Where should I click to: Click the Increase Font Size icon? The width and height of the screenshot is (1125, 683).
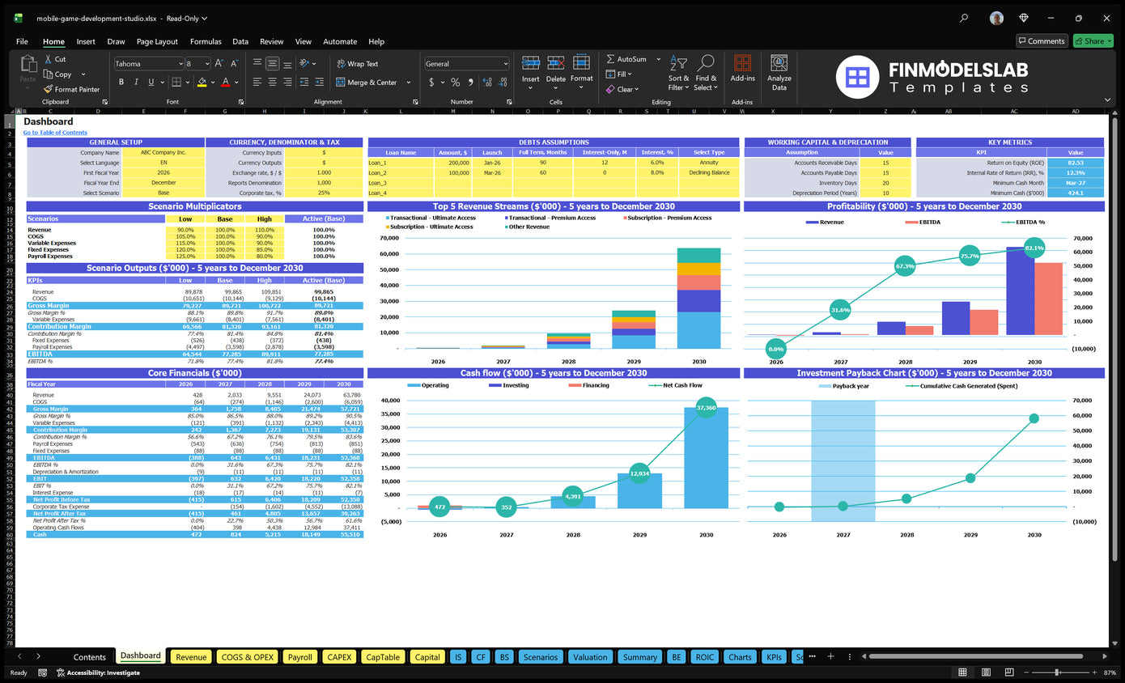click(220, 63)
